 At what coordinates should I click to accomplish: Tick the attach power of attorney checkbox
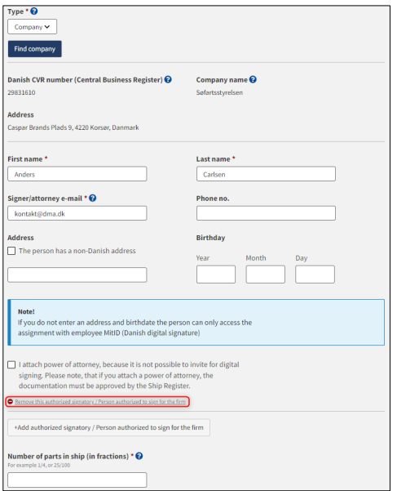(x=11, y=364)
